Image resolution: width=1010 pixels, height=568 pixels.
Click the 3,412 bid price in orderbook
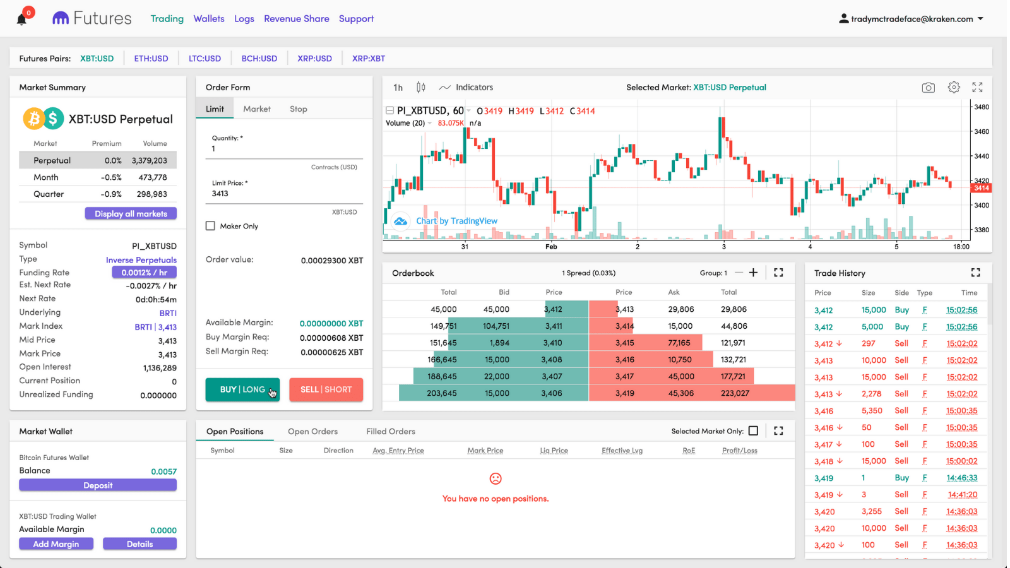point(553,309)
